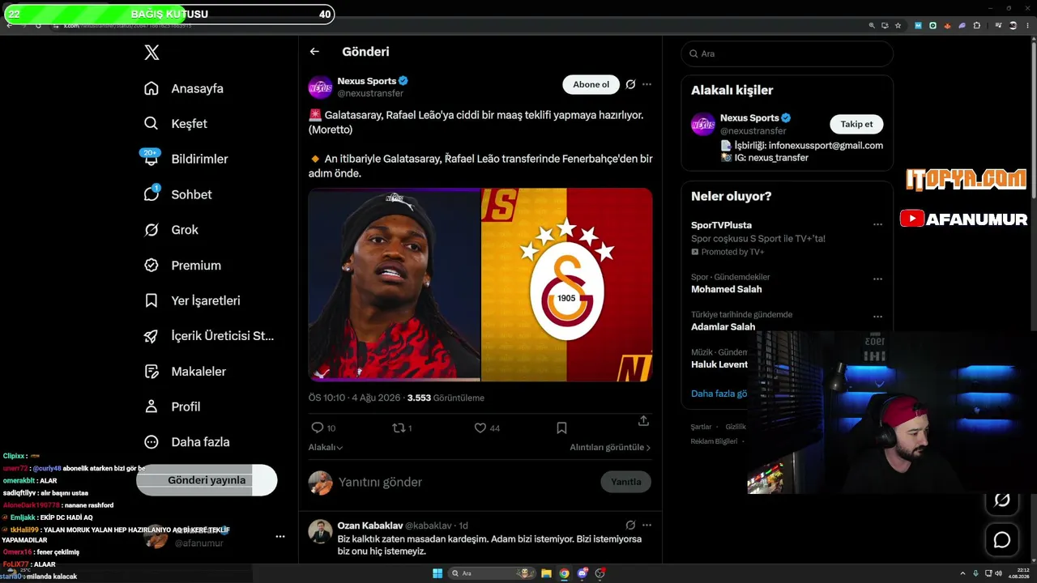
Task: Open Sohbet chat page
Action: click(177, 194)
